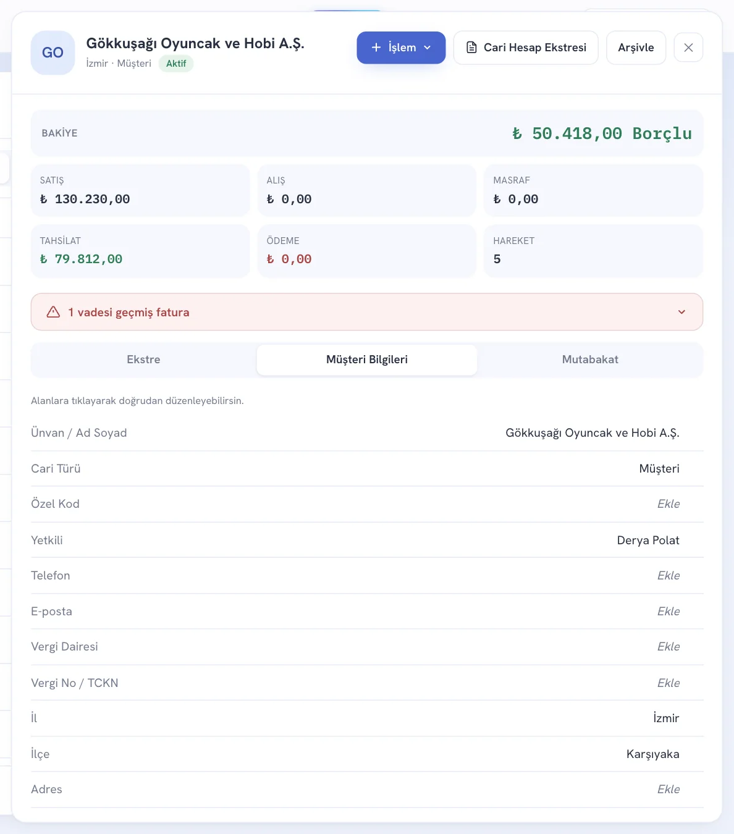
Task: Add an E-posta via Ekle
Action: click(x=669, y=612)
